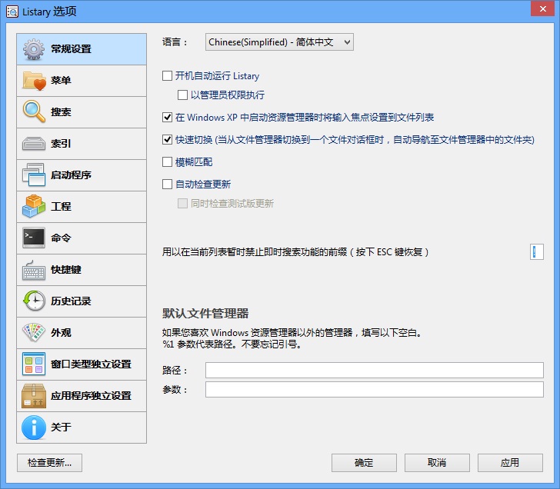This screenshot has height=489, width=560.
Task: Click the folder-heart icon beside 菜单
Action: [x=34, y=81]
